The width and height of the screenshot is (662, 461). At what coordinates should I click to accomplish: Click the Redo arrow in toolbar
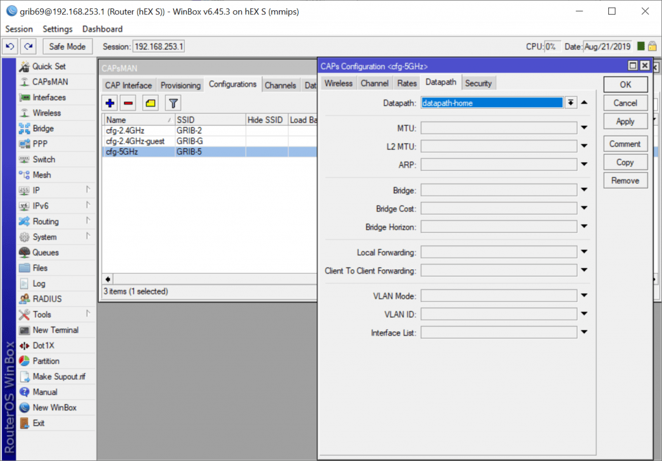click(28, 46)
